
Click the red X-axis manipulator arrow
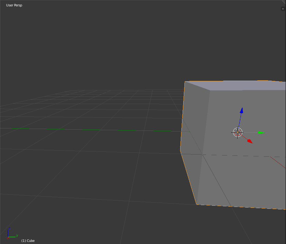[x=250, y=141]
